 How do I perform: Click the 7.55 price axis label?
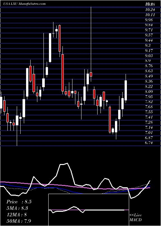[149, 112]
